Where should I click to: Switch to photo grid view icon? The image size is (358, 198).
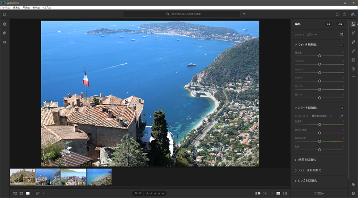coord(15,194)
